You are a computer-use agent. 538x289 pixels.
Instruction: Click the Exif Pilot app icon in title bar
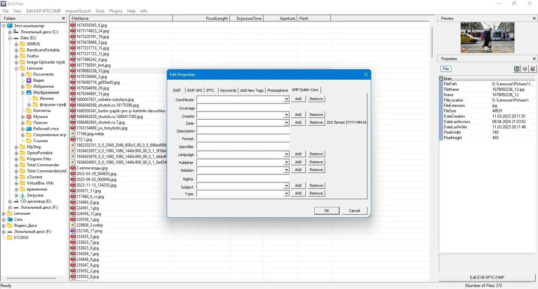click(3, 4)
